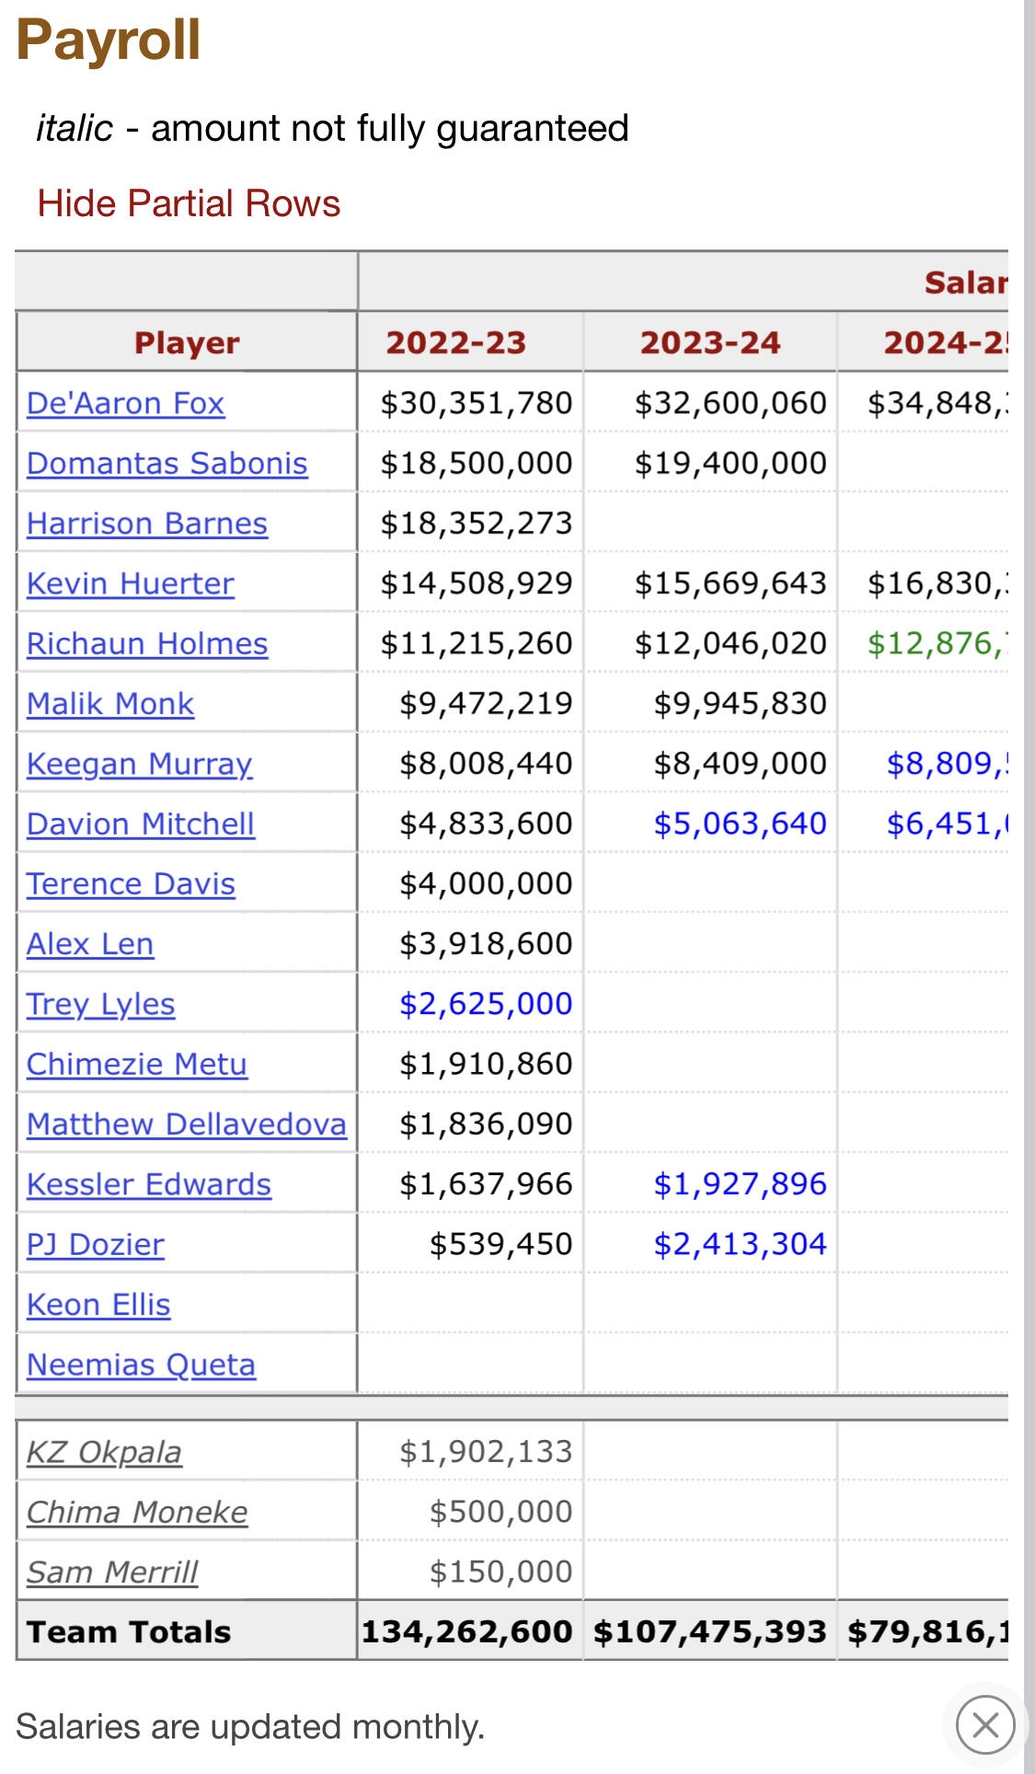Click the Player column header
The width and height of the screenshot is (1035, 1774).
187,342
